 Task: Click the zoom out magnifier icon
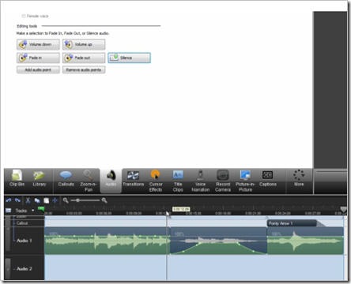66,200
